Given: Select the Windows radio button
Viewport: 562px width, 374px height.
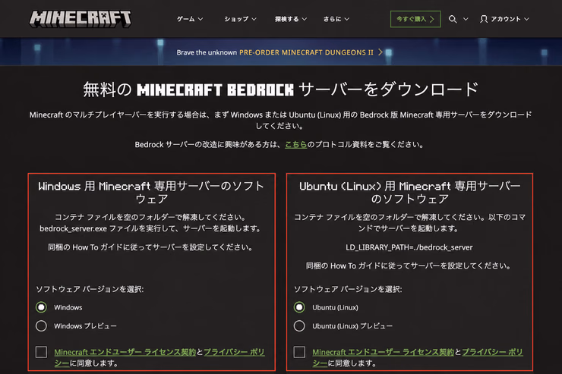Looking at the screenshot, I should (41, 307).
